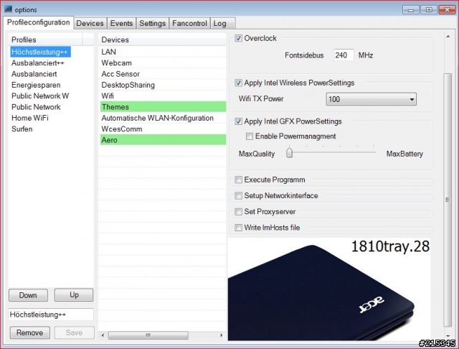
Task: Select the Public Network W profile
Action: (x=40, y=96)
